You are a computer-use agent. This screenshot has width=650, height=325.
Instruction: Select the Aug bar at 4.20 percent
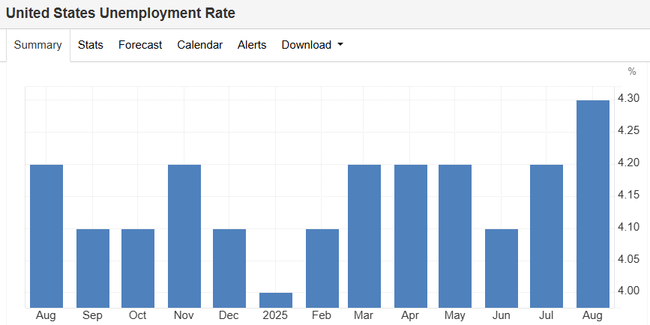pyautogui.click(x=46, y=236)
